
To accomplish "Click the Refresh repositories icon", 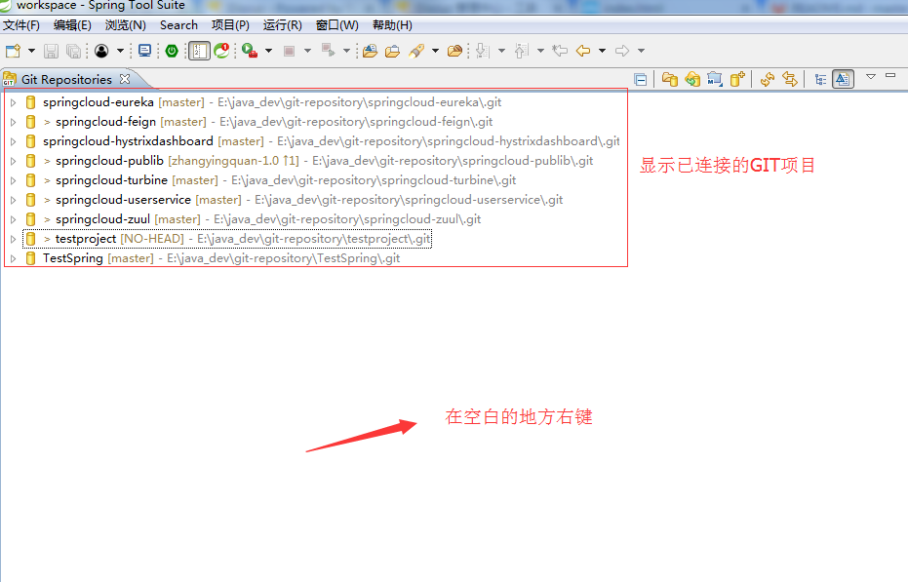I will pyautogui.click(x=768, y=79).
